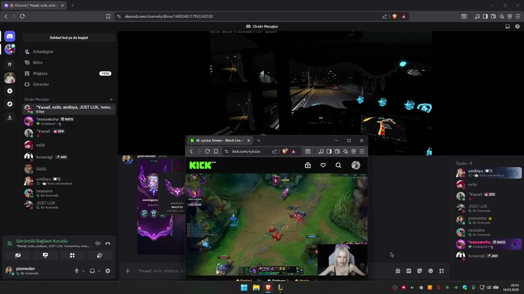Open the 'ff' server icon
Screen dimensions: 524x294
coord(10,64)
